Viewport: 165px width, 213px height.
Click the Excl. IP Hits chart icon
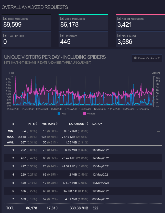tap(5, 36)
